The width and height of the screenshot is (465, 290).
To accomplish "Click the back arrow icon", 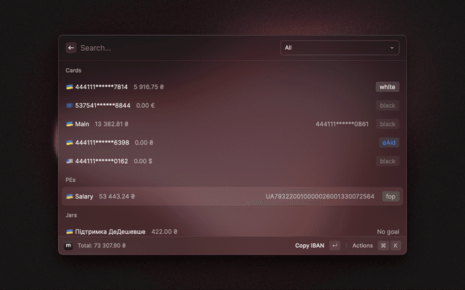I will pyautogui.click(x=71, y=48).
